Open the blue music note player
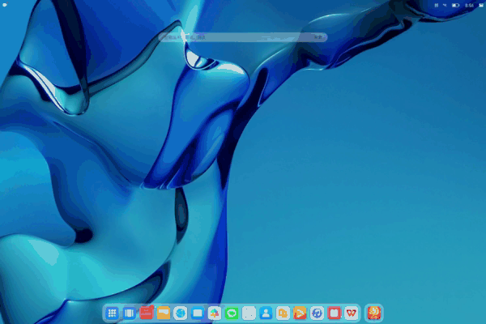The width and height of the screenshot is (486, 324). coord(317,313)
